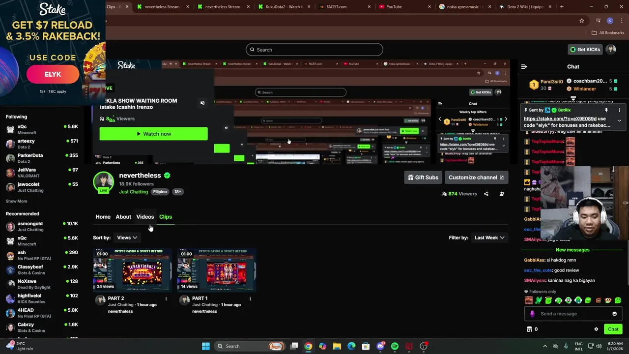
Task: Open the Home tab of the channel
Action: coord(103,217)
